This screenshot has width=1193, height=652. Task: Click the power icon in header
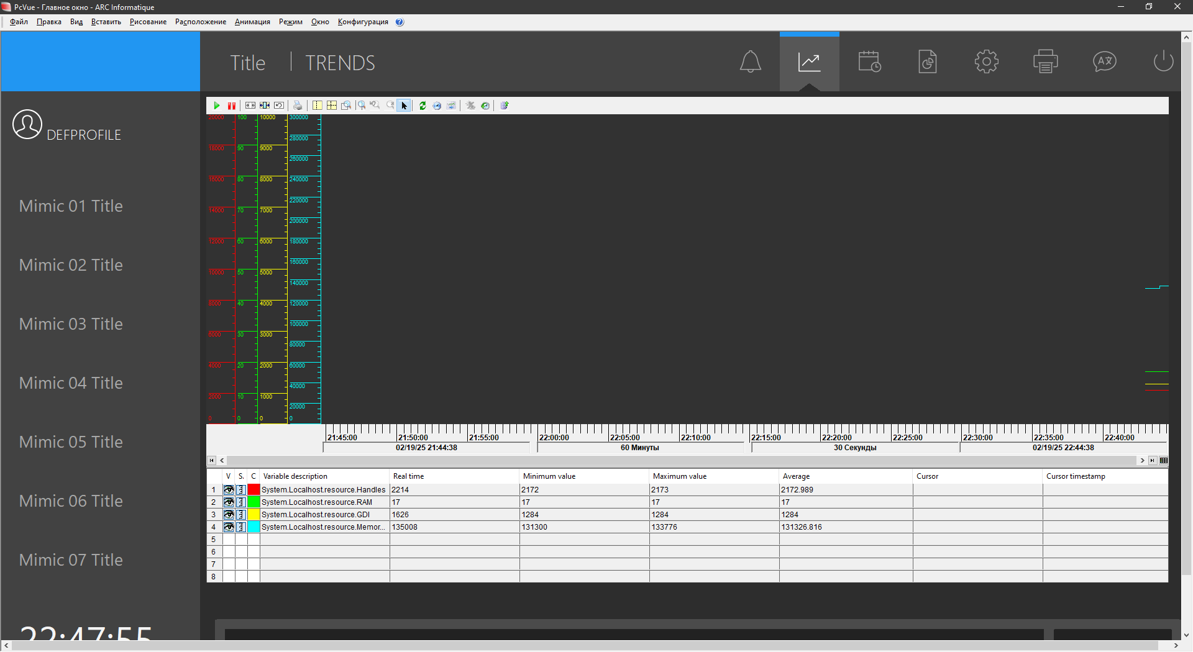[1163, 61]
